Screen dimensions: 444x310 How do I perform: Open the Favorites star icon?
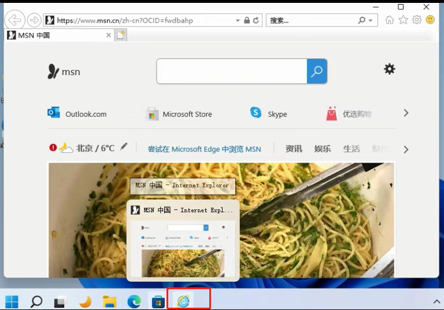pyautogui.click(x=403, y=20)
